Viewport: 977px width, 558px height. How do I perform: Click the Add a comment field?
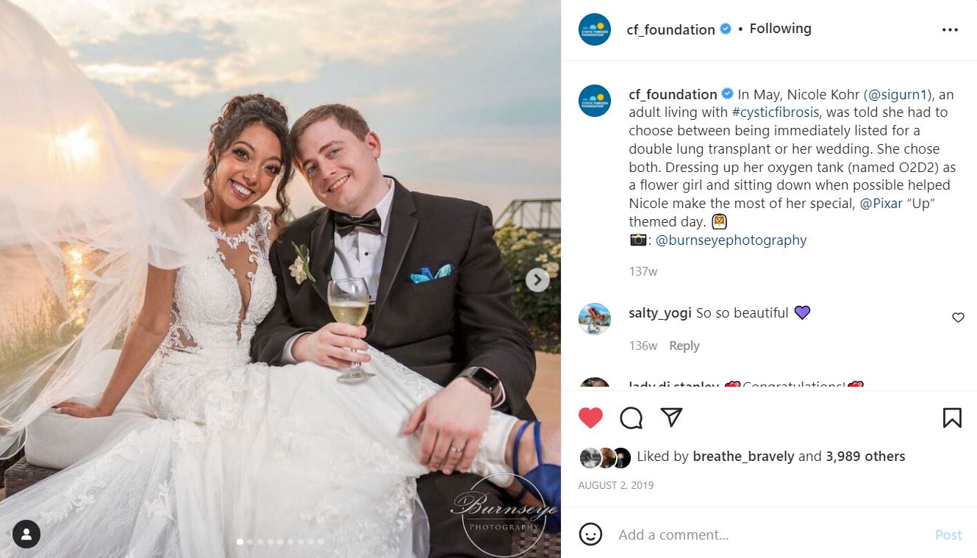click(765, 535)
